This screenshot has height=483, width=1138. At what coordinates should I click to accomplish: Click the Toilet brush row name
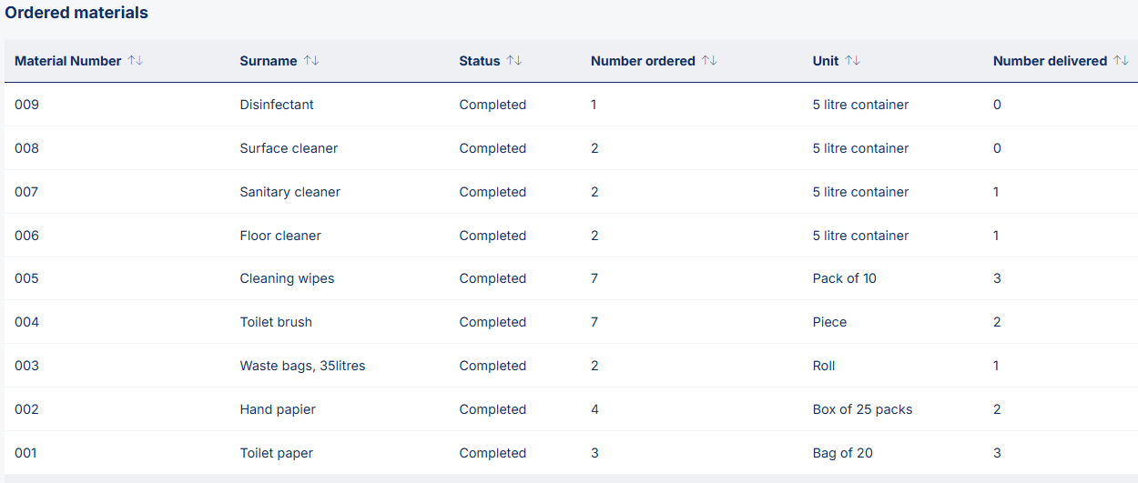[x=276, y=322]
